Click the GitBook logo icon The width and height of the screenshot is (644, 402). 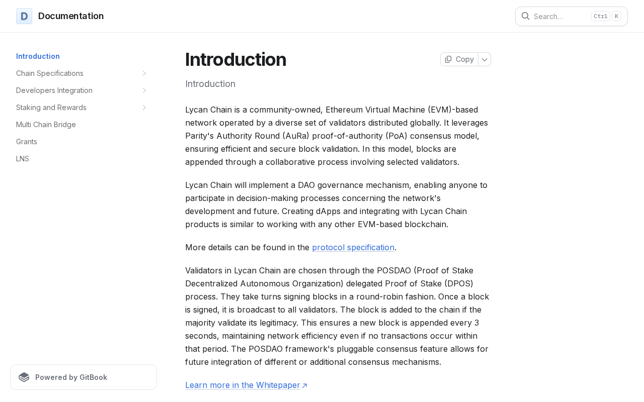pyautogui.click(x=24, y=377)
